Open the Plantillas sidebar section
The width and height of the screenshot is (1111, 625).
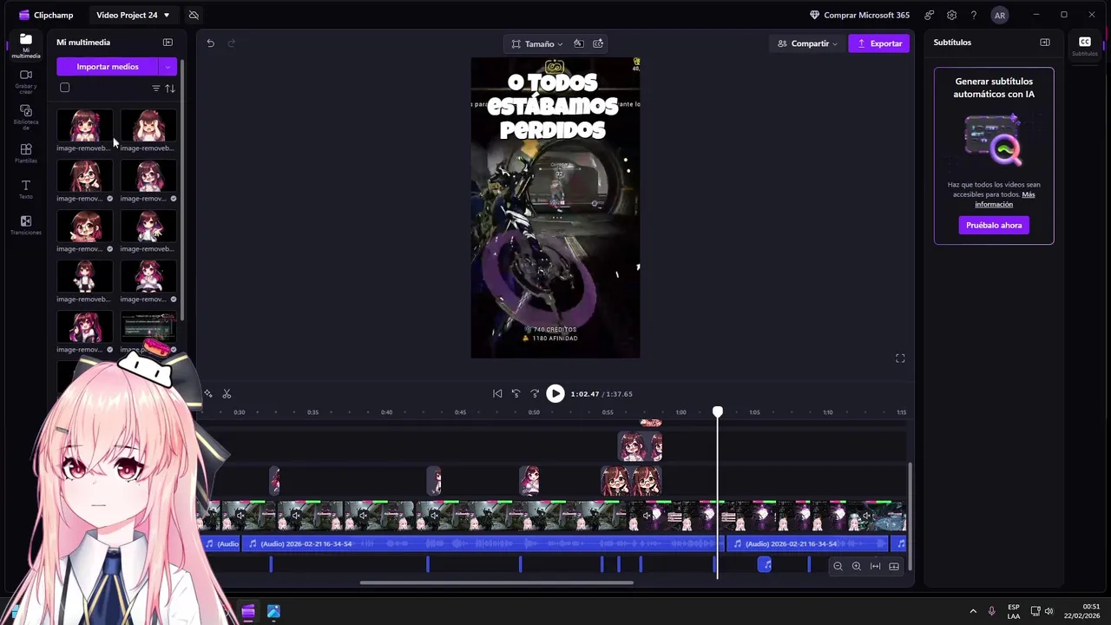(25, 154)
